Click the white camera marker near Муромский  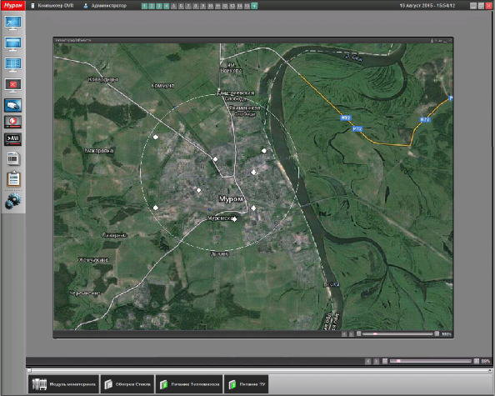234,218
